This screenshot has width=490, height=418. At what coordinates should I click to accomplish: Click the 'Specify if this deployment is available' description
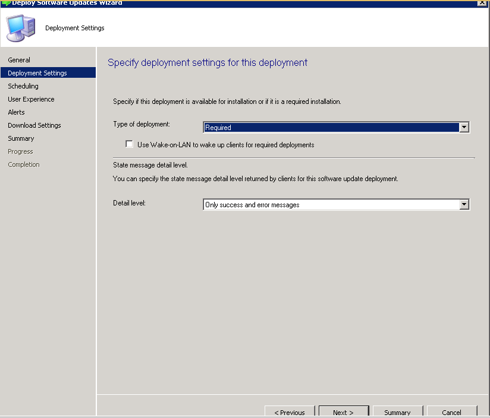pyautogui.click(x=227, y=102)
